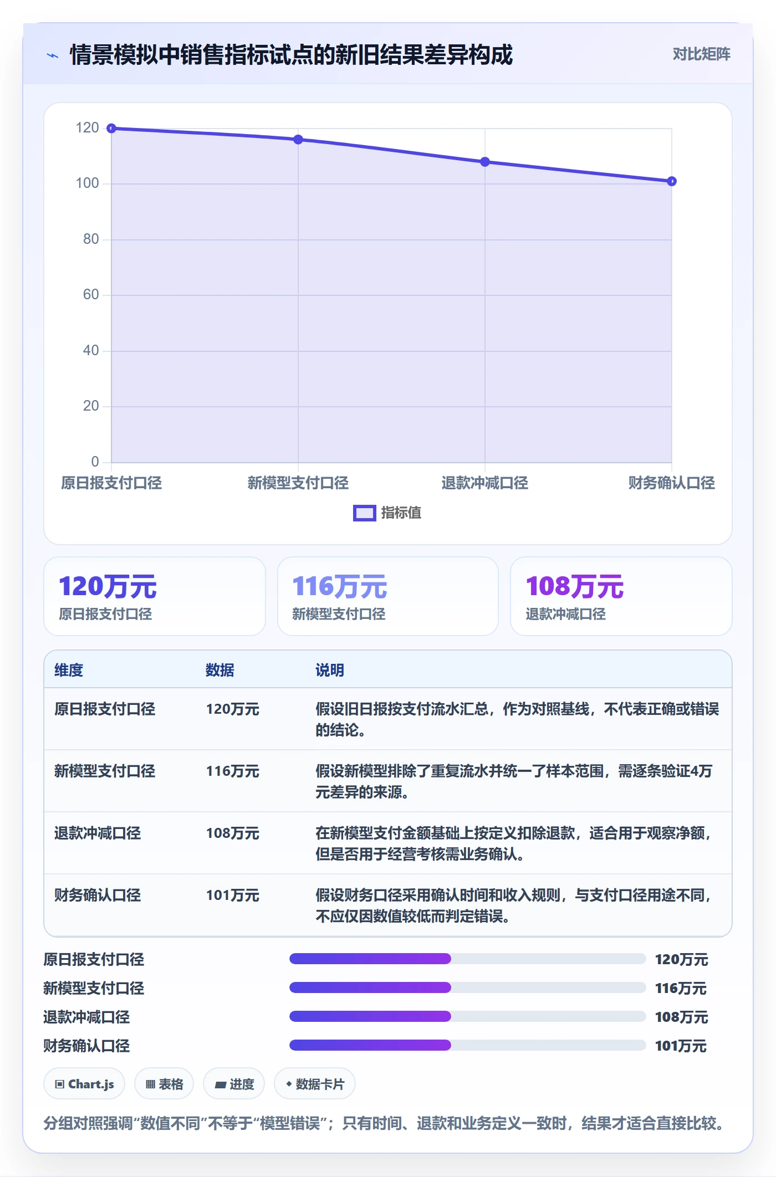
Task: Click x-axis label 财务确认口径 on chart
Action: 672,483
